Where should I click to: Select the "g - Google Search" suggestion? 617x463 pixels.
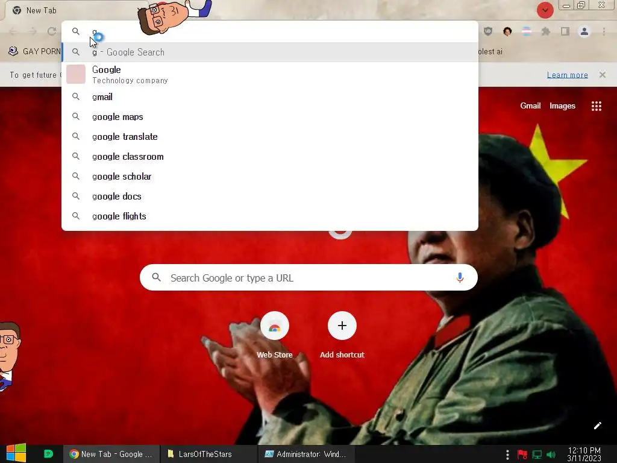pos(270,52)
